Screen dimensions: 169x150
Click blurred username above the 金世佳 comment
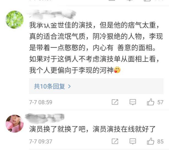pos(53,14)
